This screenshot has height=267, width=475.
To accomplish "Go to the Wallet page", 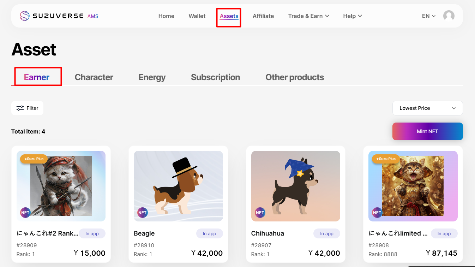I will [197, 16].
